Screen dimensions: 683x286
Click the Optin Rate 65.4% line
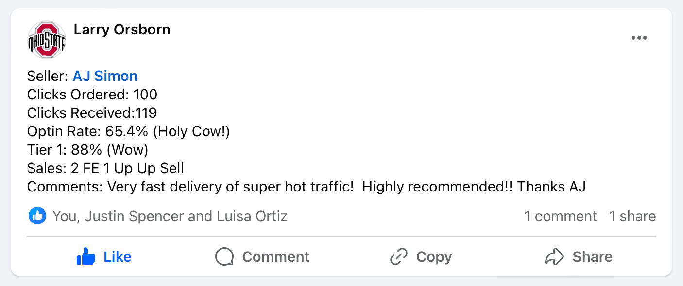tap(128, 131)
